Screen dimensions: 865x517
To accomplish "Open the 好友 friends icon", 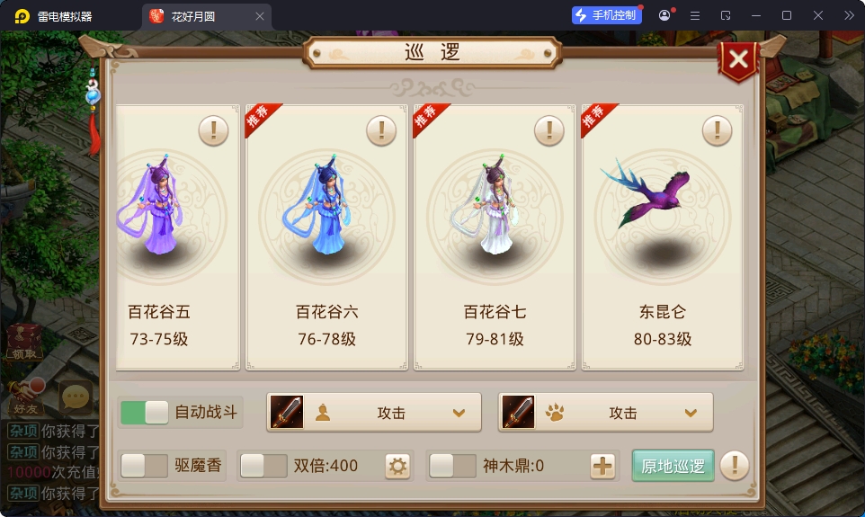I will click(26, 397).
